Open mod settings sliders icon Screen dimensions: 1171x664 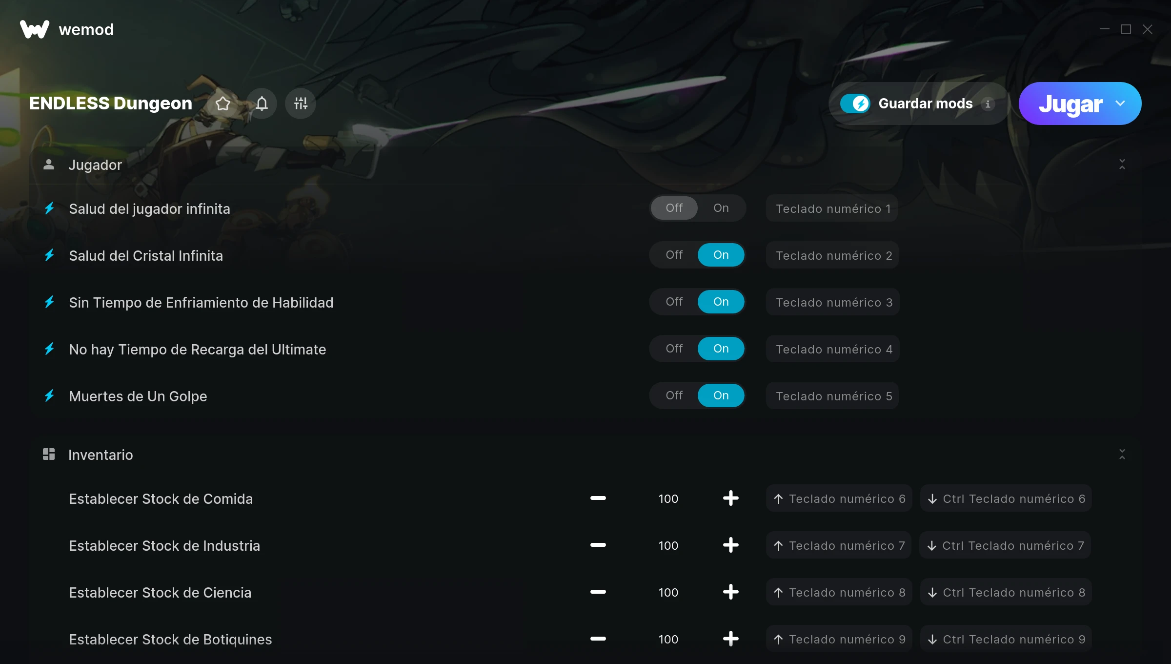pos(301,104)
